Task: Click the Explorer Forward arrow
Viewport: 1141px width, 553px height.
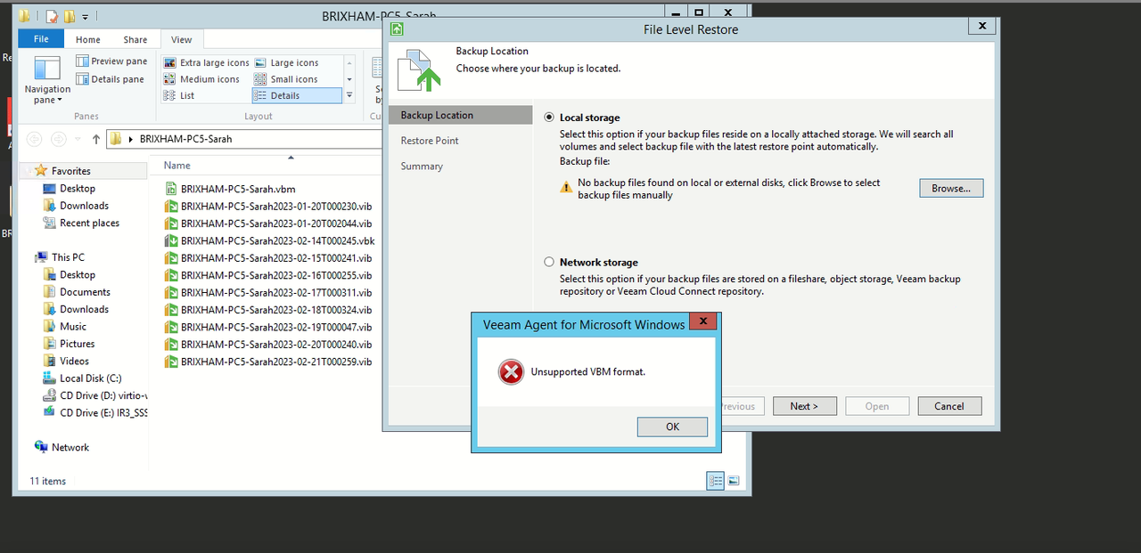Action: pos(58,139)
